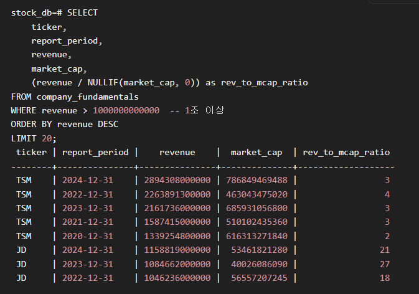The image size is (419, 294).
Task: Click the rev_to_mcap_ratio column header
Action: tap(346, 153)
